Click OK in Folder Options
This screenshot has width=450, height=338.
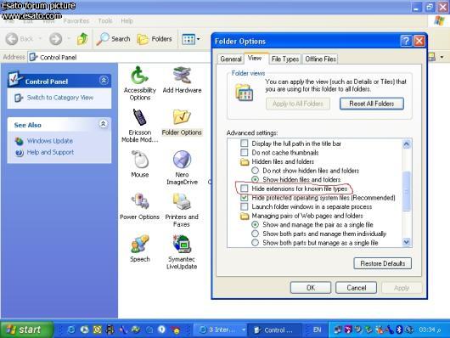click(311, 287)
